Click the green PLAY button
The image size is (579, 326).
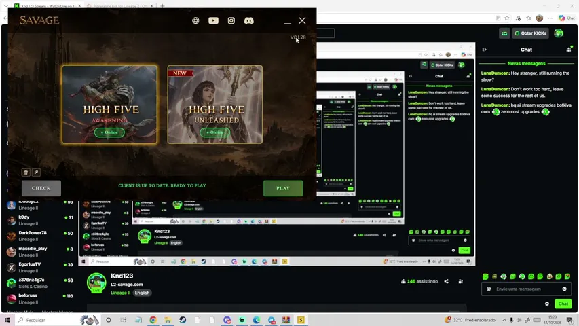283,189
